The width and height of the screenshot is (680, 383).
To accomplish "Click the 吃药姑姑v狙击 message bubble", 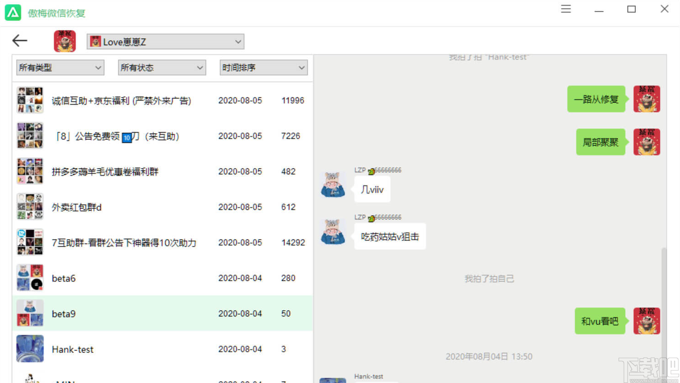I will pos(389,236).
